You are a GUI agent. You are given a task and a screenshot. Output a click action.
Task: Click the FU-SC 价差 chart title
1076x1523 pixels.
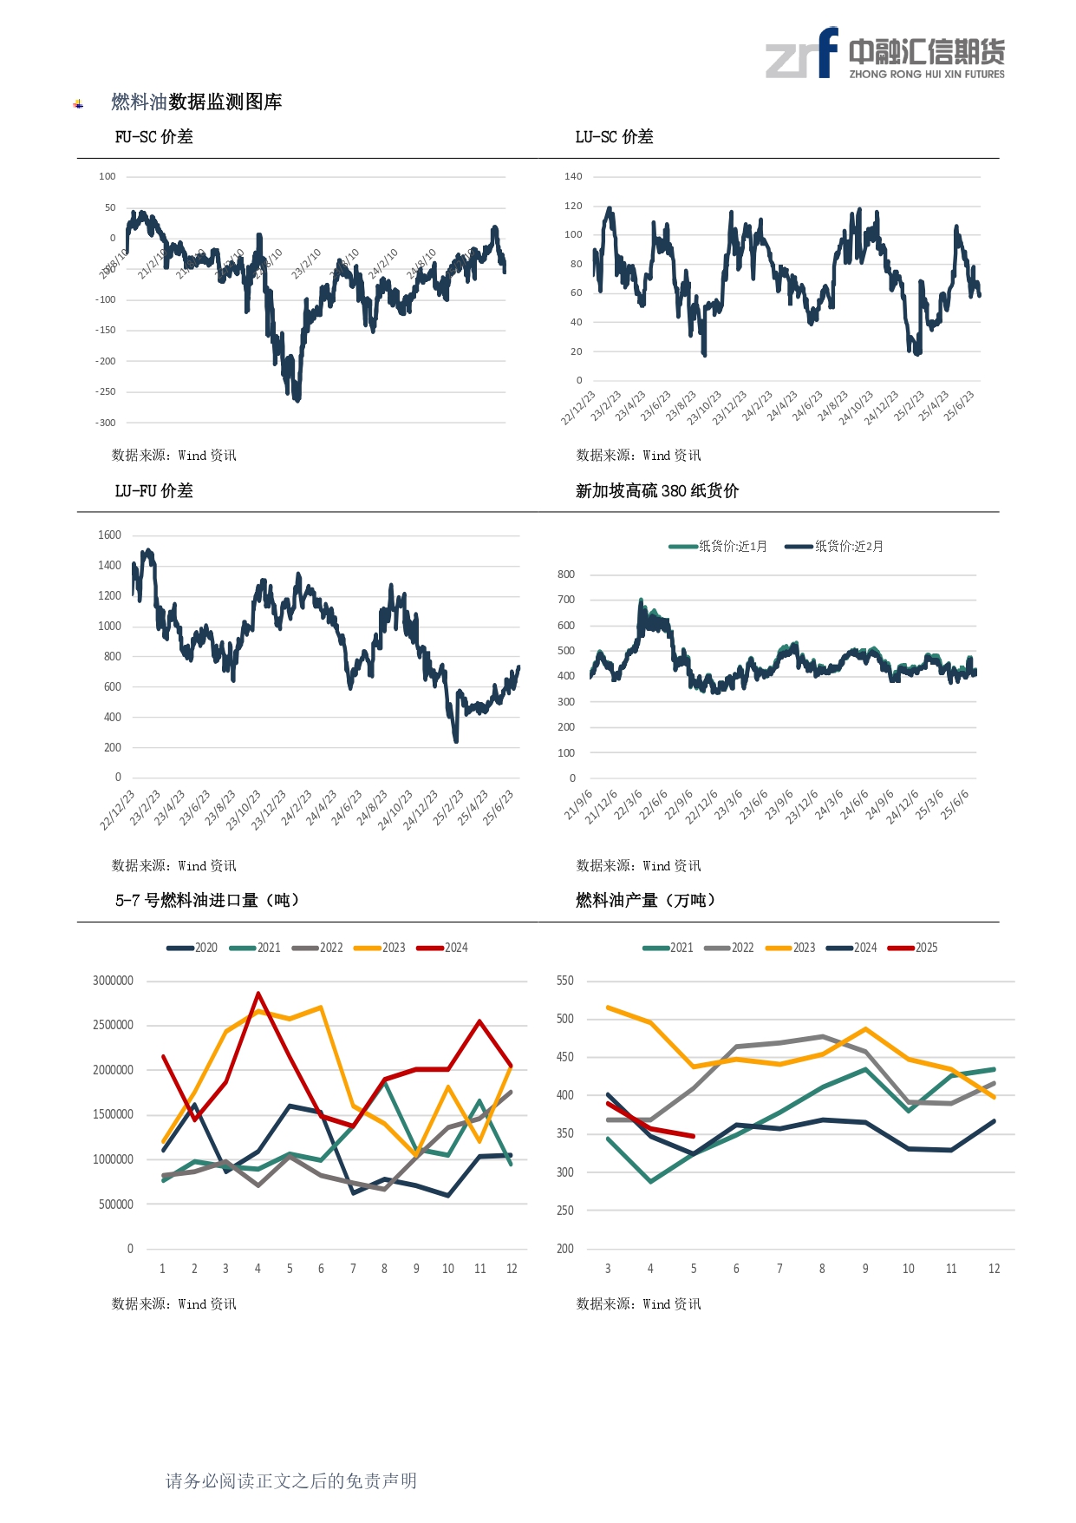point(153,137)
